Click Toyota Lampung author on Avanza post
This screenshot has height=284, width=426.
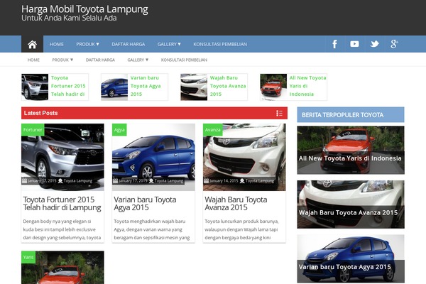260,181
